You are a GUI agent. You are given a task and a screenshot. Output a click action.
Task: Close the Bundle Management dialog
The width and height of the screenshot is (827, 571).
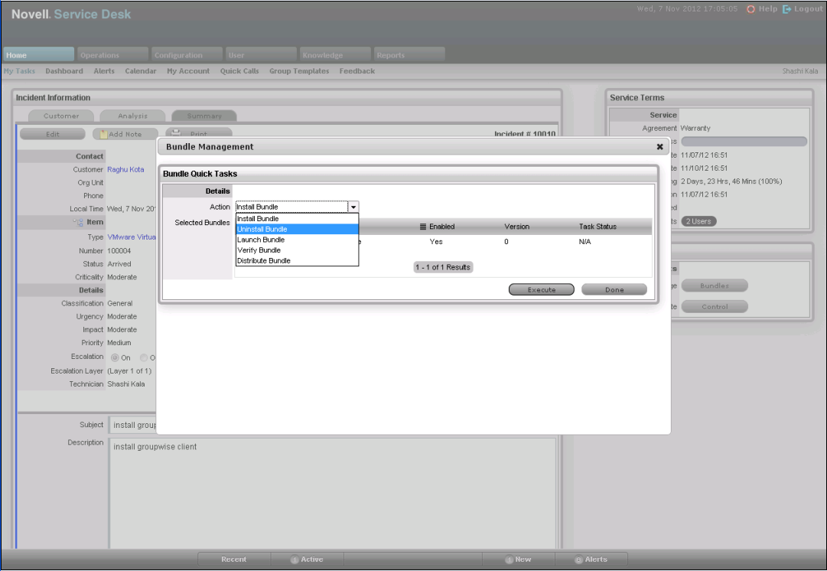pos(659,147)
